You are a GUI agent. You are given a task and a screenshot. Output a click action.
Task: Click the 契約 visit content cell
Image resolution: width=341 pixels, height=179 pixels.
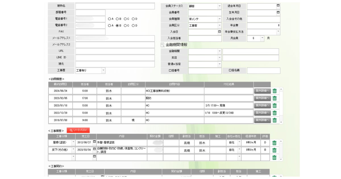pos(175,98)
